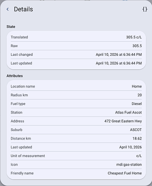
Task: Click the State section heading
Action: [x=11, y=27]
